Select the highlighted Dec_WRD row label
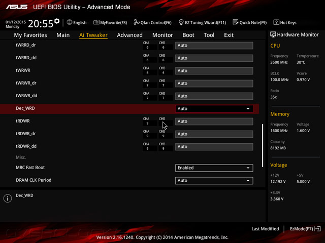This screenshot has width=325, height=243. (25, 108)
